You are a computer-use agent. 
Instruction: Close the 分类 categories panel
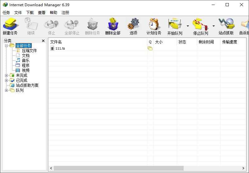pyautogui.click(x=43, y=41)
